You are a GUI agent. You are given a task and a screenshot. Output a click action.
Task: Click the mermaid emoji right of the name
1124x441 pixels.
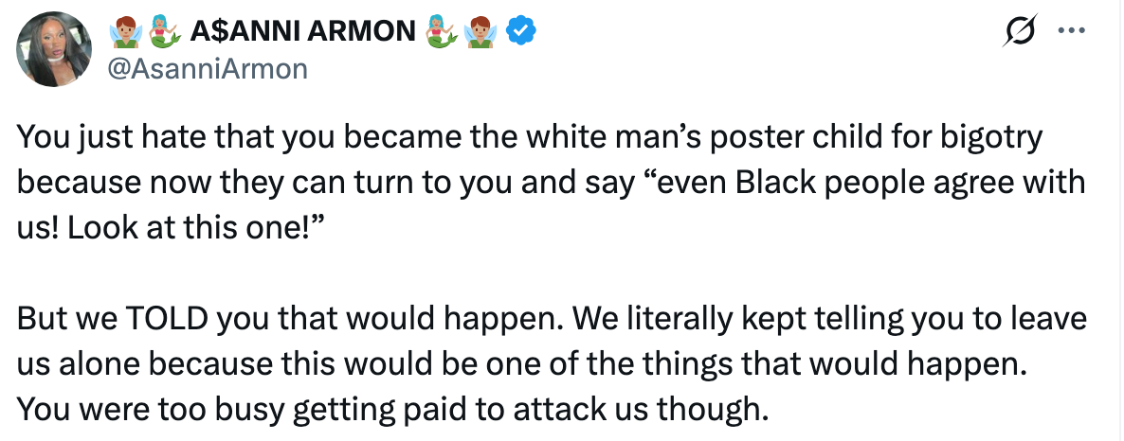pos(443,32)
